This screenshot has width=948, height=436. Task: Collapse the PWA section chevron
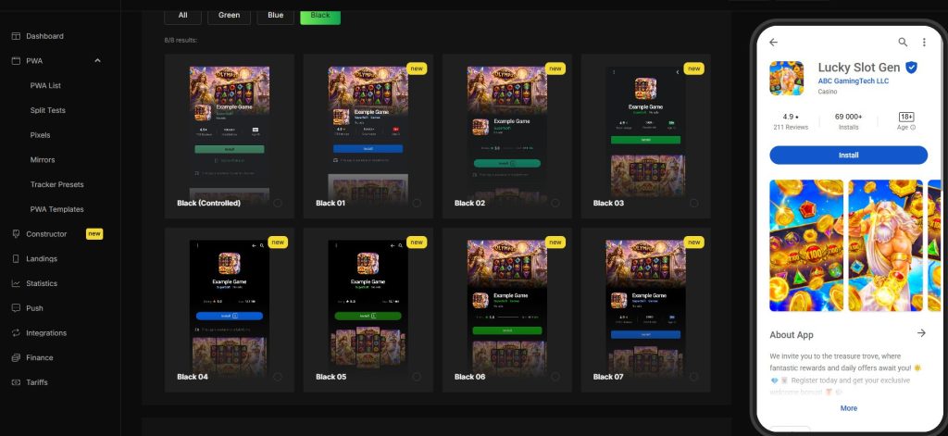click(x=97, y=60)
